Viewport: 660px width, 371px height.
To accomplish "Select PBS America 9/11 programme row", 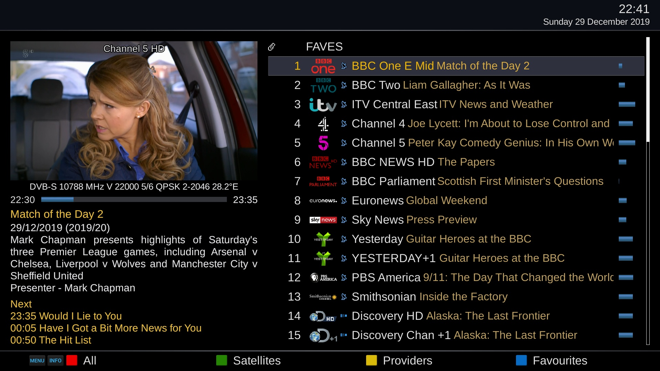I will pyautogui.click(x=456, y=278).
